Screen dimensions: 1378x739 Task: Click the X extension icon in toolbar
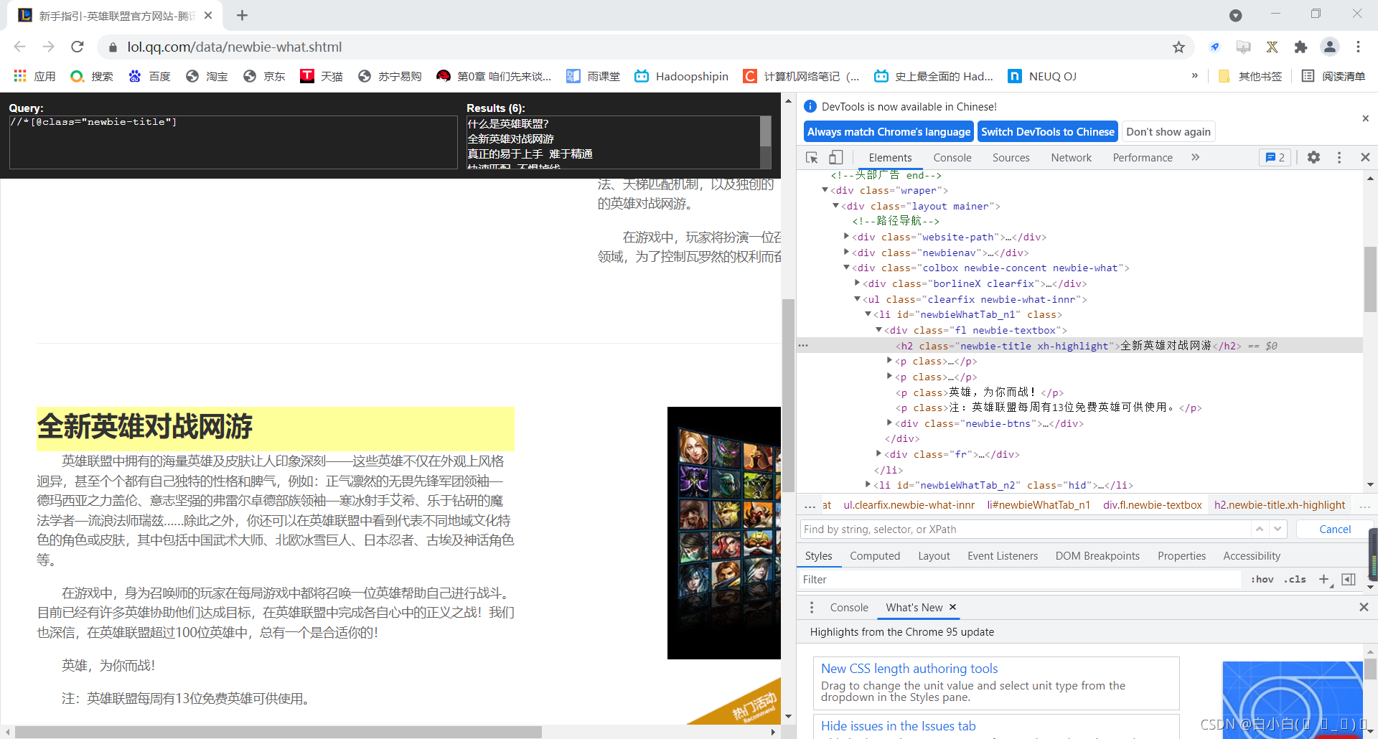pyautogui.click(x=1272, y=47)
